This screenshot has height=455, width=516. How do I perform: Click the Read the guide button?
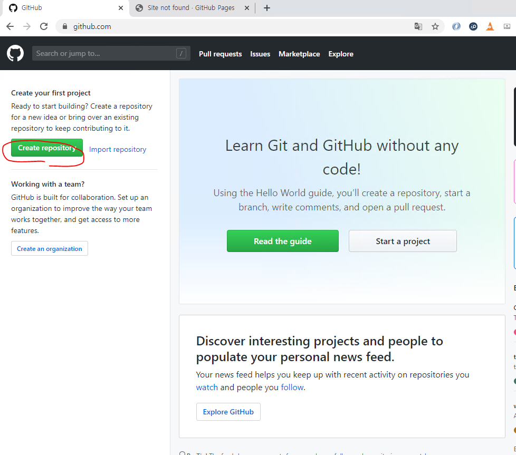point(283,241)
